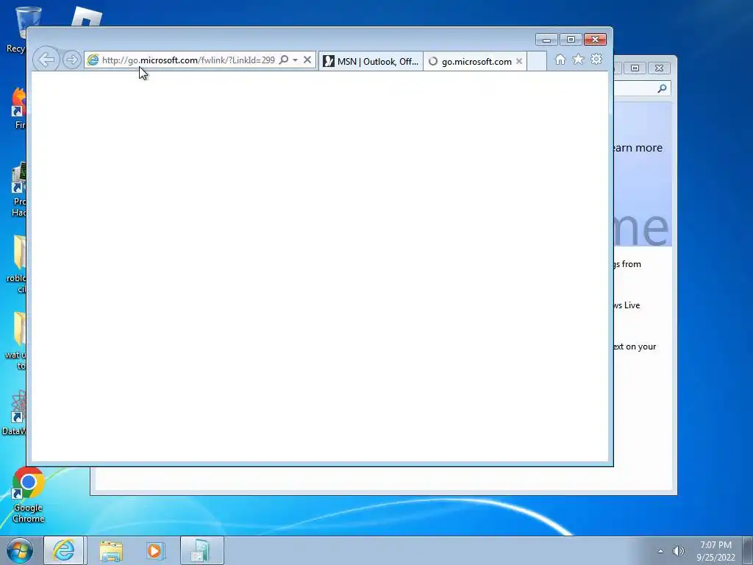753x565 pixels.
Task: Click the address bar search magnifier icon
Action: tap(284, 60)
